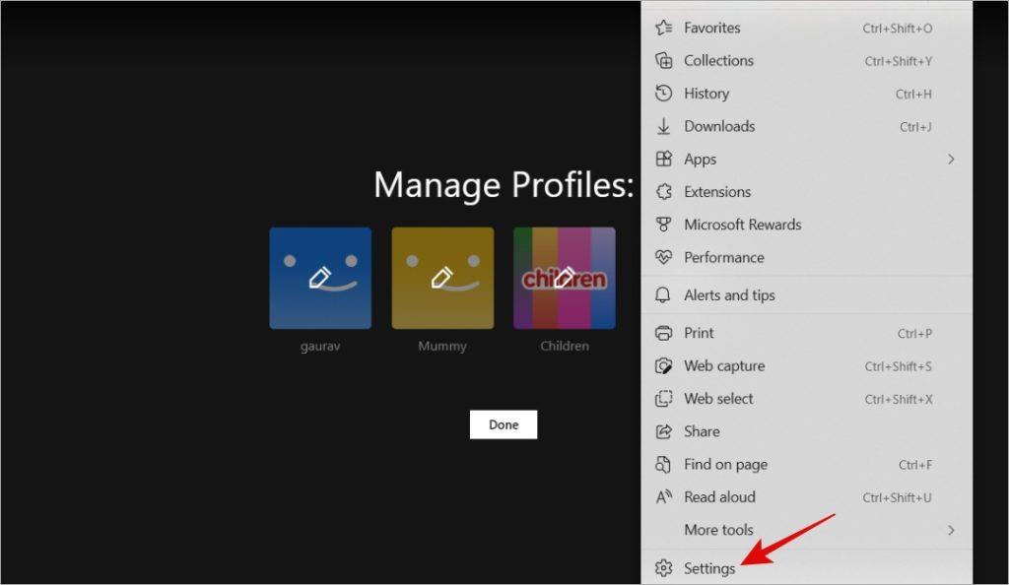Select Extensions menu entry
Image resolution: width=1009 pixels, height=585 pixels.
[x=807, y=192]
